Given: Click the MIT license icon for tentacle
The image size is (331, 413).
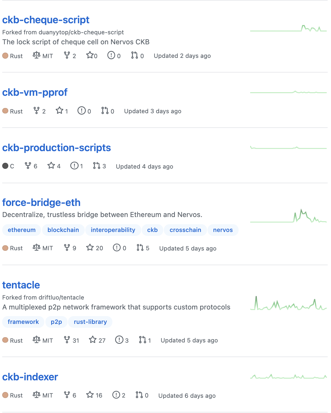Looking at the screenshot, I should point(36,339).
